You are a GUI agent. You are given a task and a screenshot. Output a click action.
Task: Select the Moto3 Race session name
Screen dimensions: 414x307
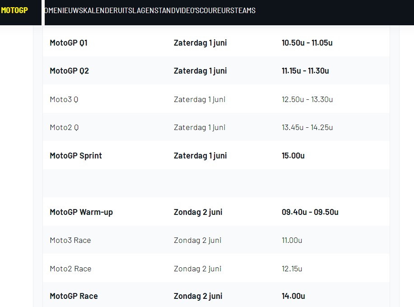(70, 241)
